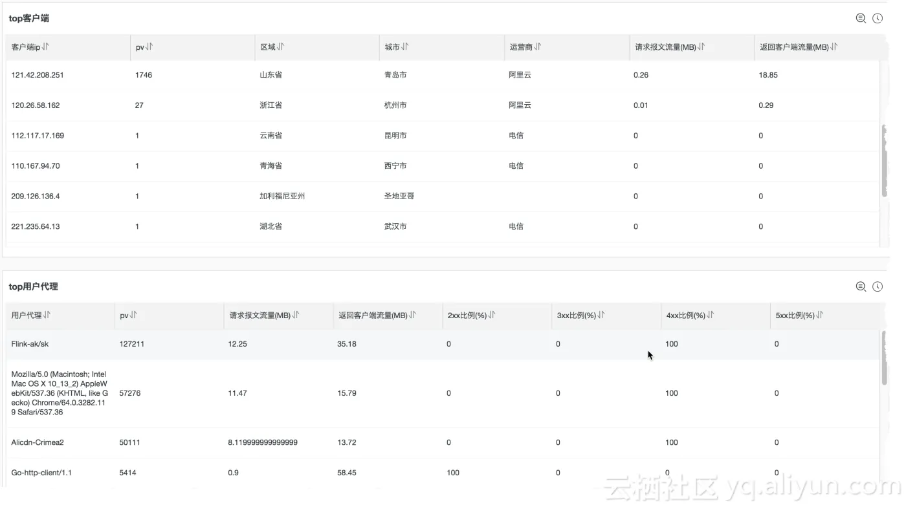Click 杭州市 city cell

pos(395,105)
